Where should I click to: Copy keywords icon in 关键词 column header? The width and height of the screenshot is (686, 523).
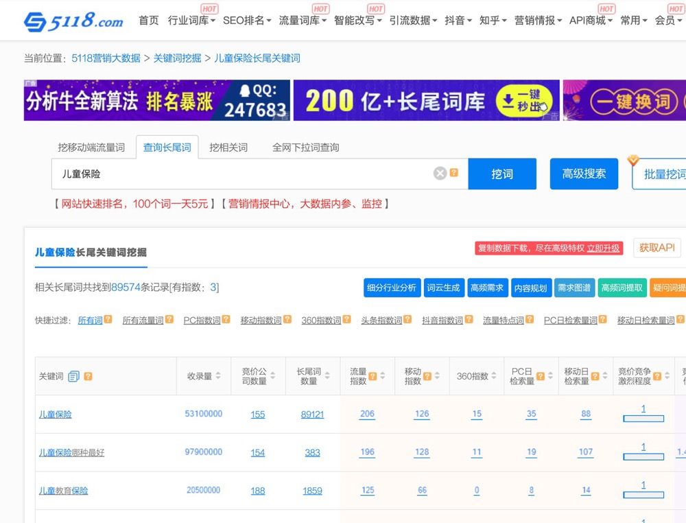pyautogui.click(x=73, y=376)
